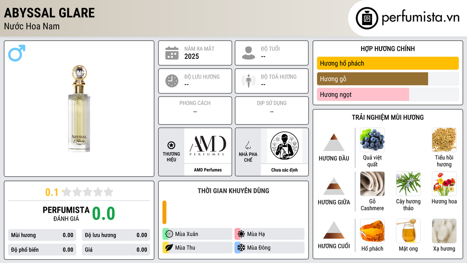Click the Mùa Đông season item

270,247
